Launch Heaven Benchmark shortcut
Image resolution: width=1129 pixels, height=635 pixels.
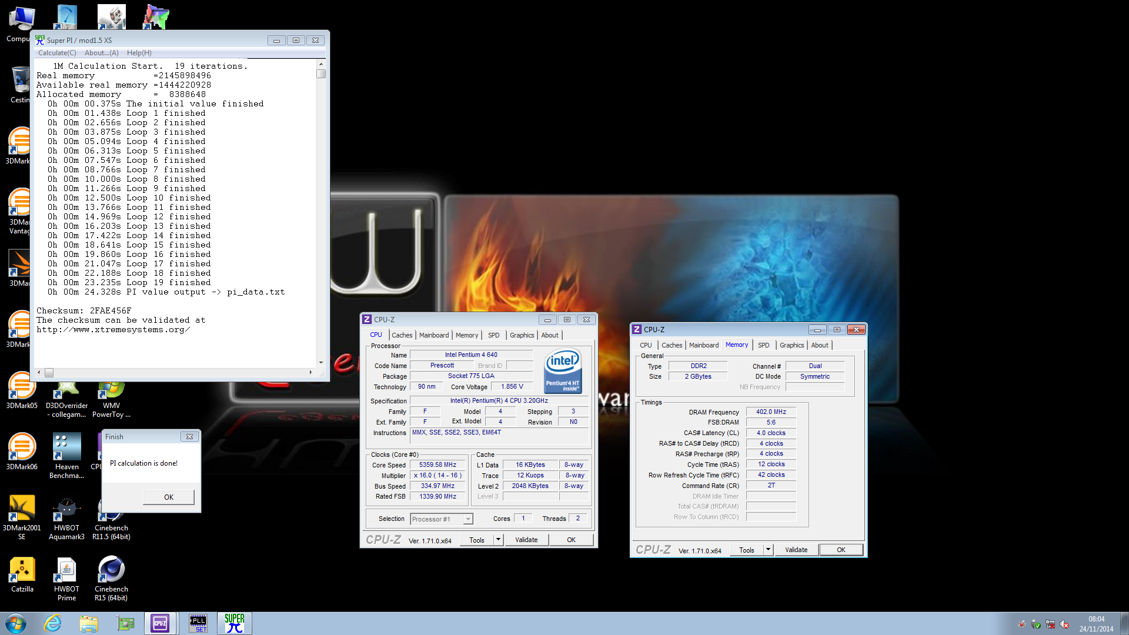pos(66,456)
